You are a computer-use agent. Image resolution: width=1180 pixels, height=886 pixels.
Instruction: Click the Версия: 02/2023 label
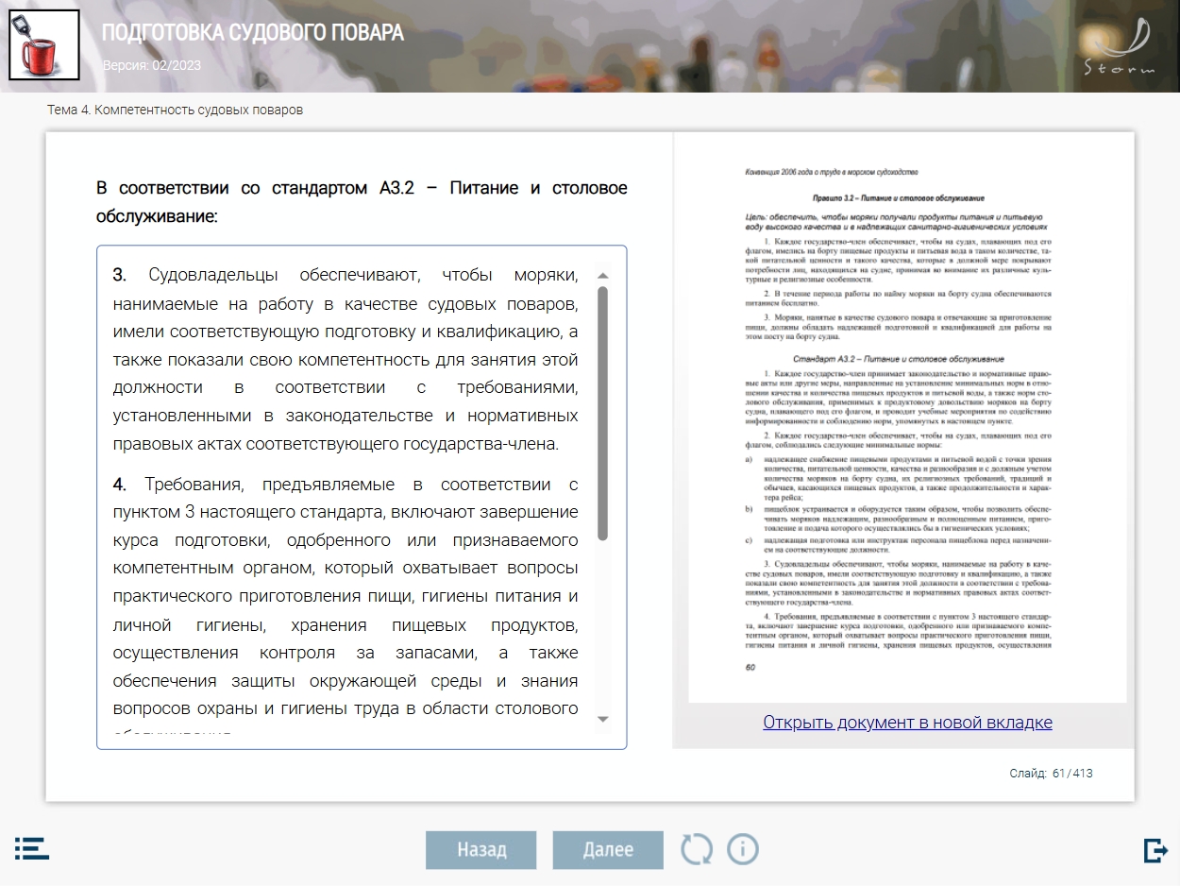click(x=151, y=65)
